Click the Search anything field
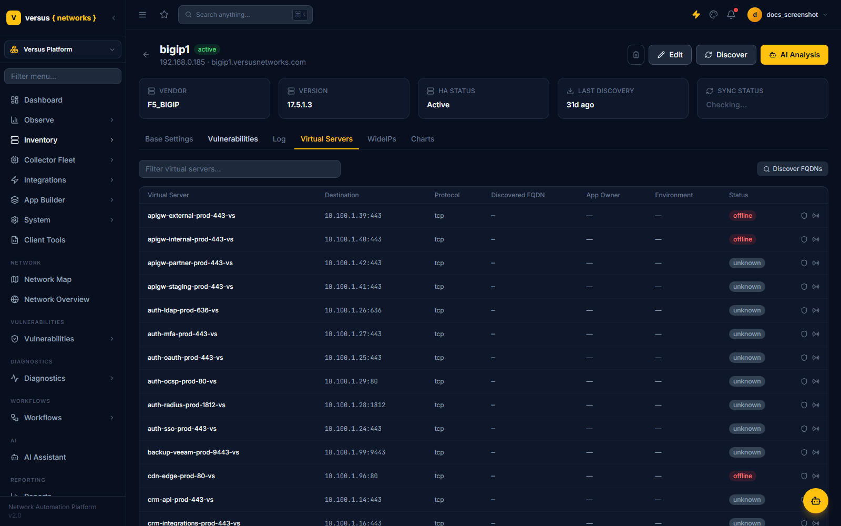 [x=245, y=15]
